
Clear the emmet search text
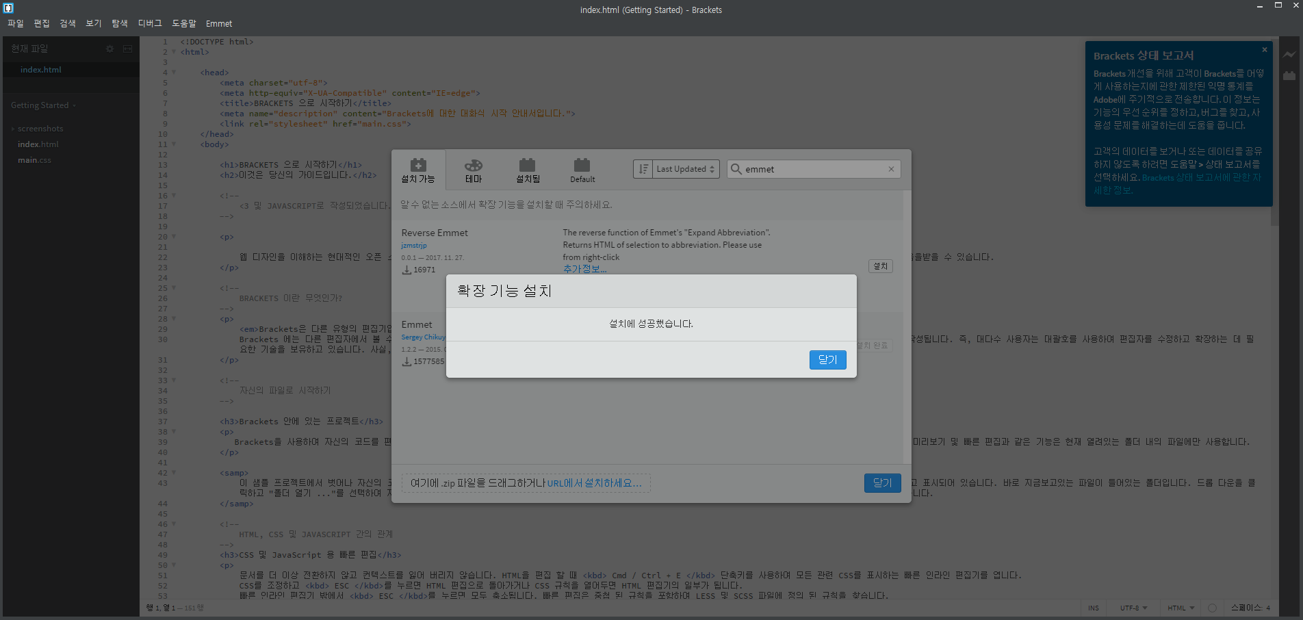[891, 169]
